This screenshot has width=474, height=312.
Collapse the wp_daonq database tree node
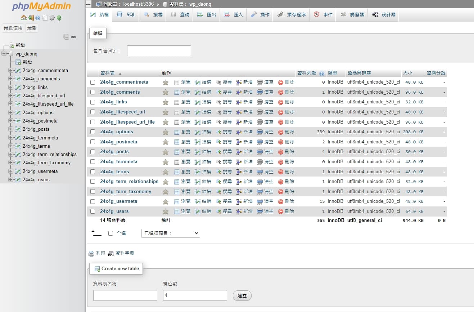point(4,53)
